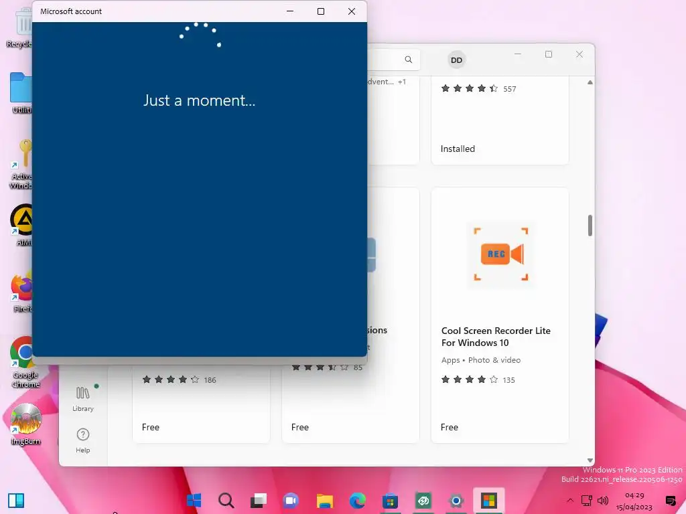Open the clock and date 04:29 15/04/2023
The height and width of the screenshot is (514, 686).
click(634, 501)
